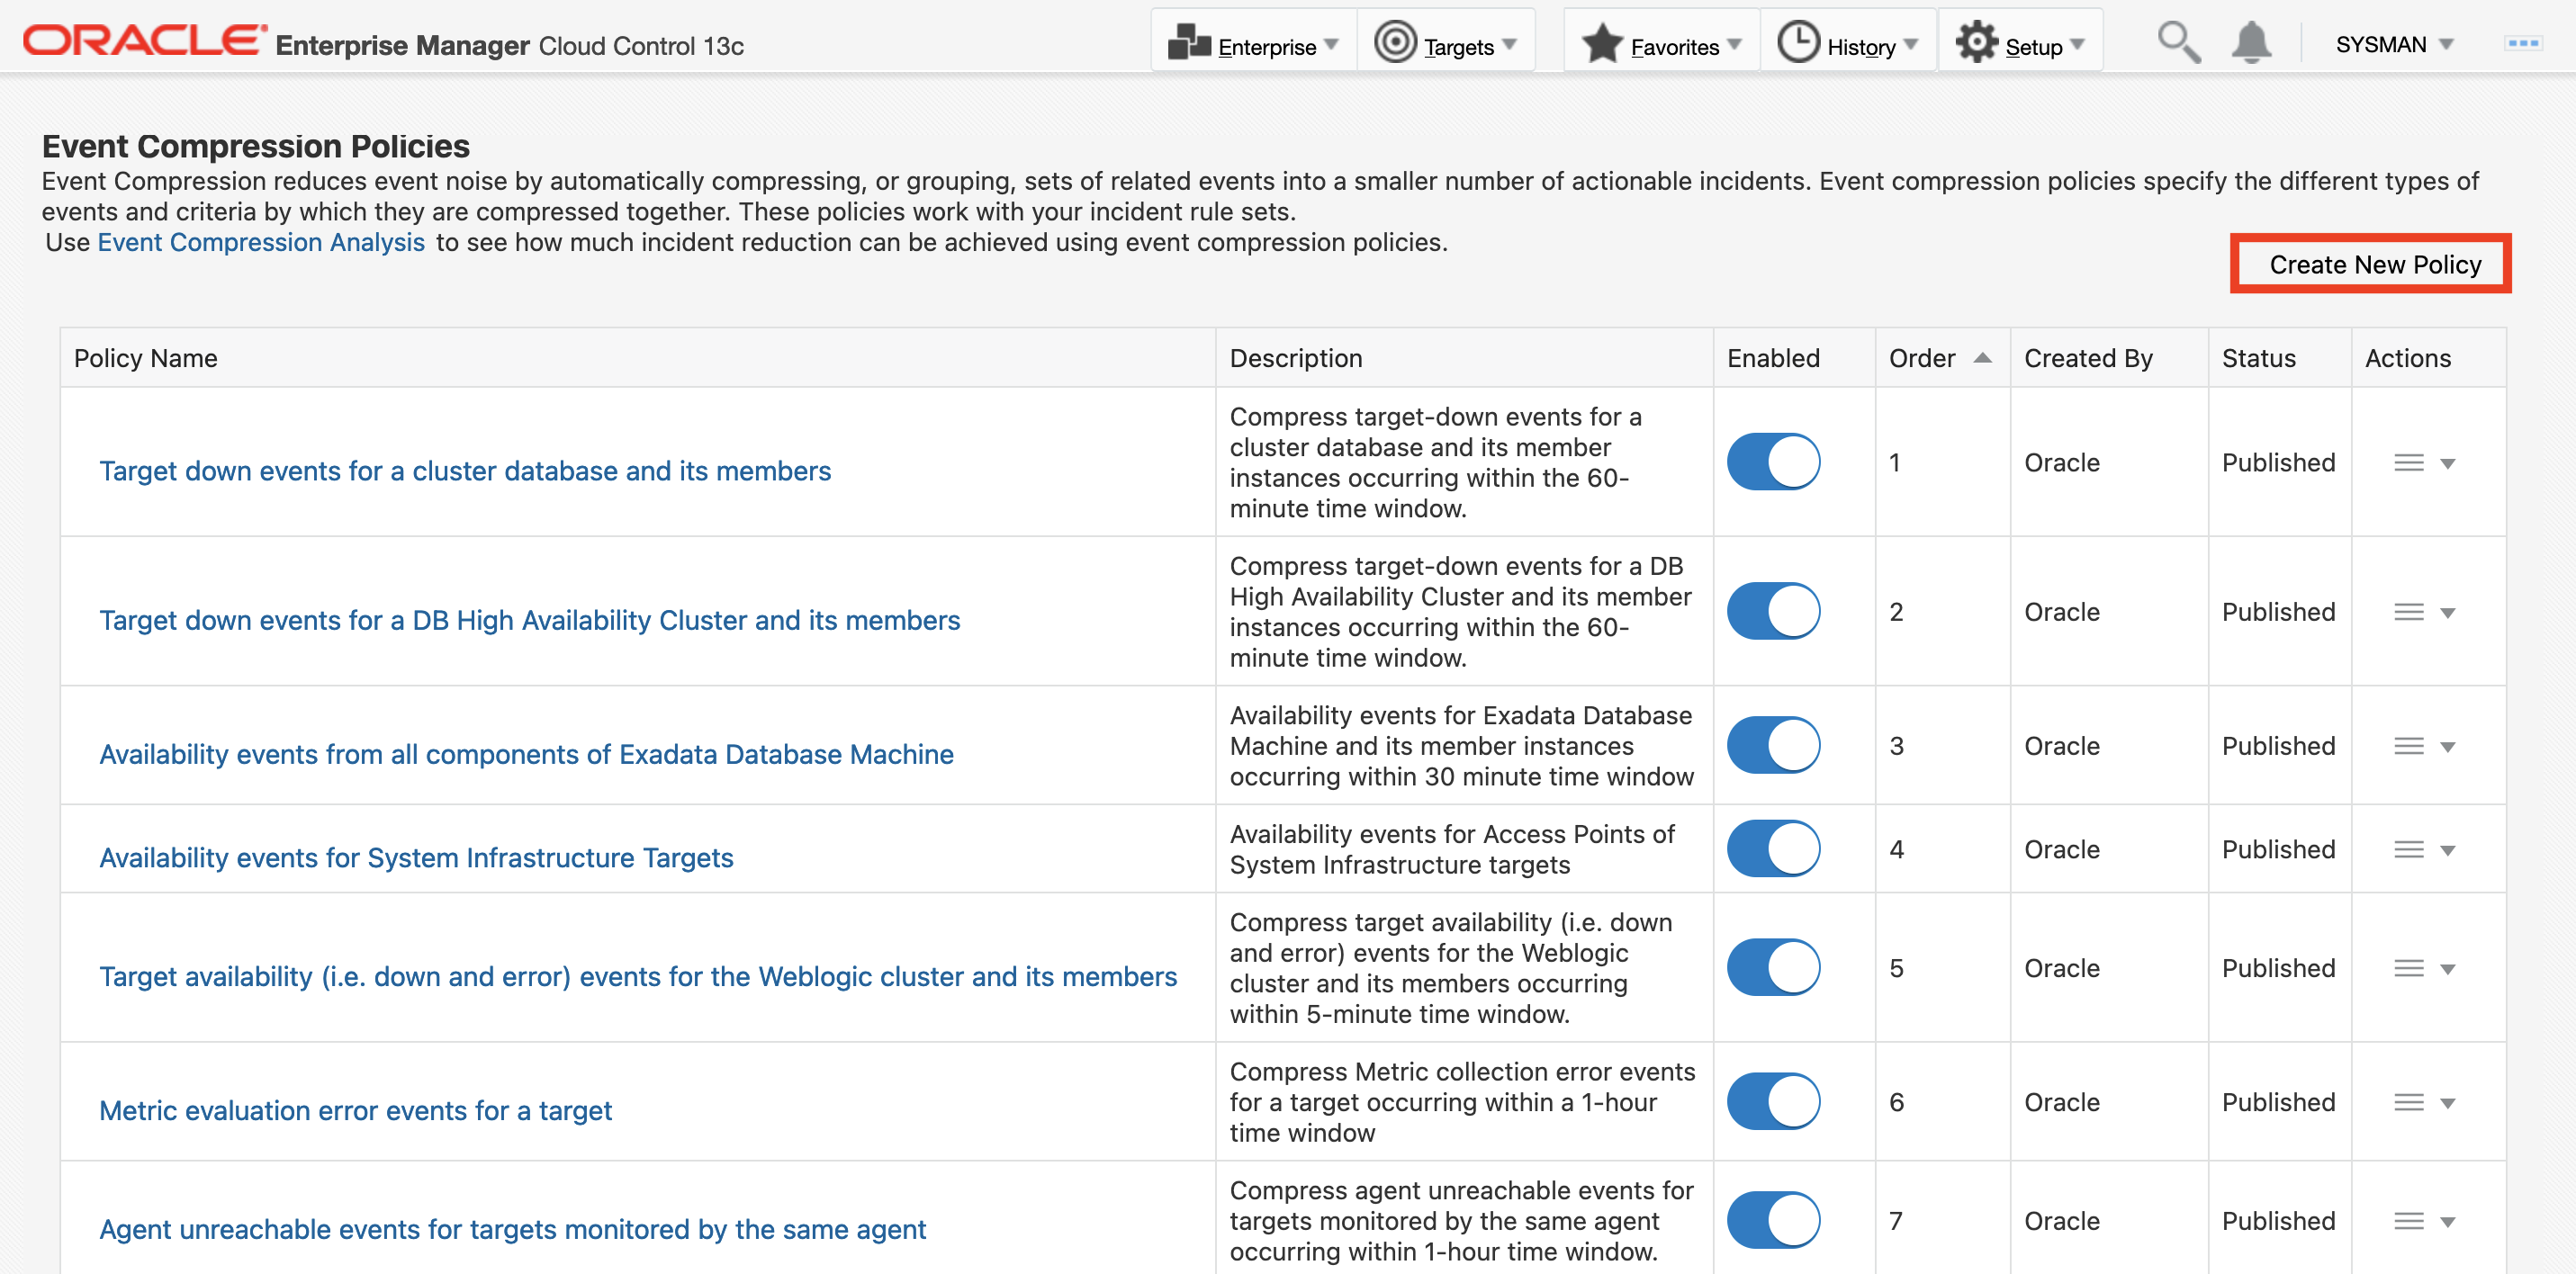Open Event Compression Analysis link

point(261,242)
